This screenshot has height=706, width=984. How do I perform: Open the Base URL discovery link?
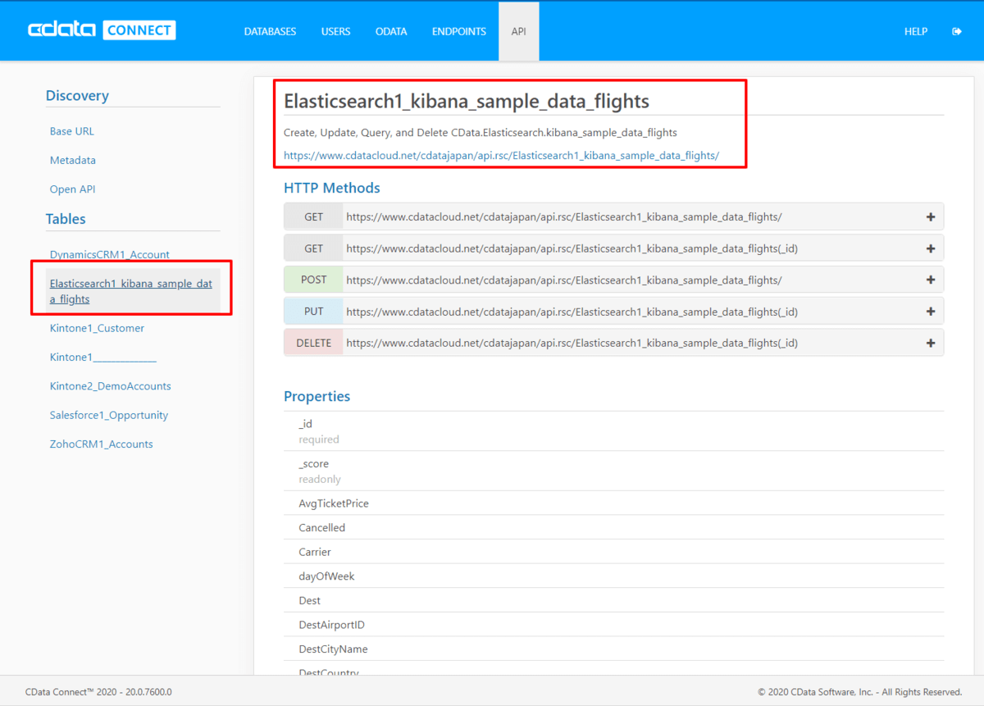click(71, 131)
